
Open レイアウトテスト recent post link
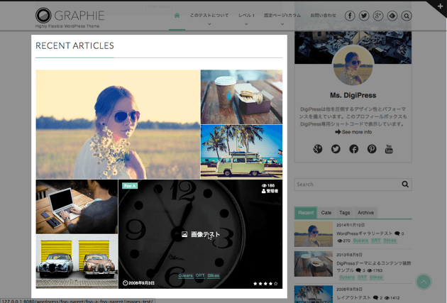pyautogui.click(x=353, y=297)
